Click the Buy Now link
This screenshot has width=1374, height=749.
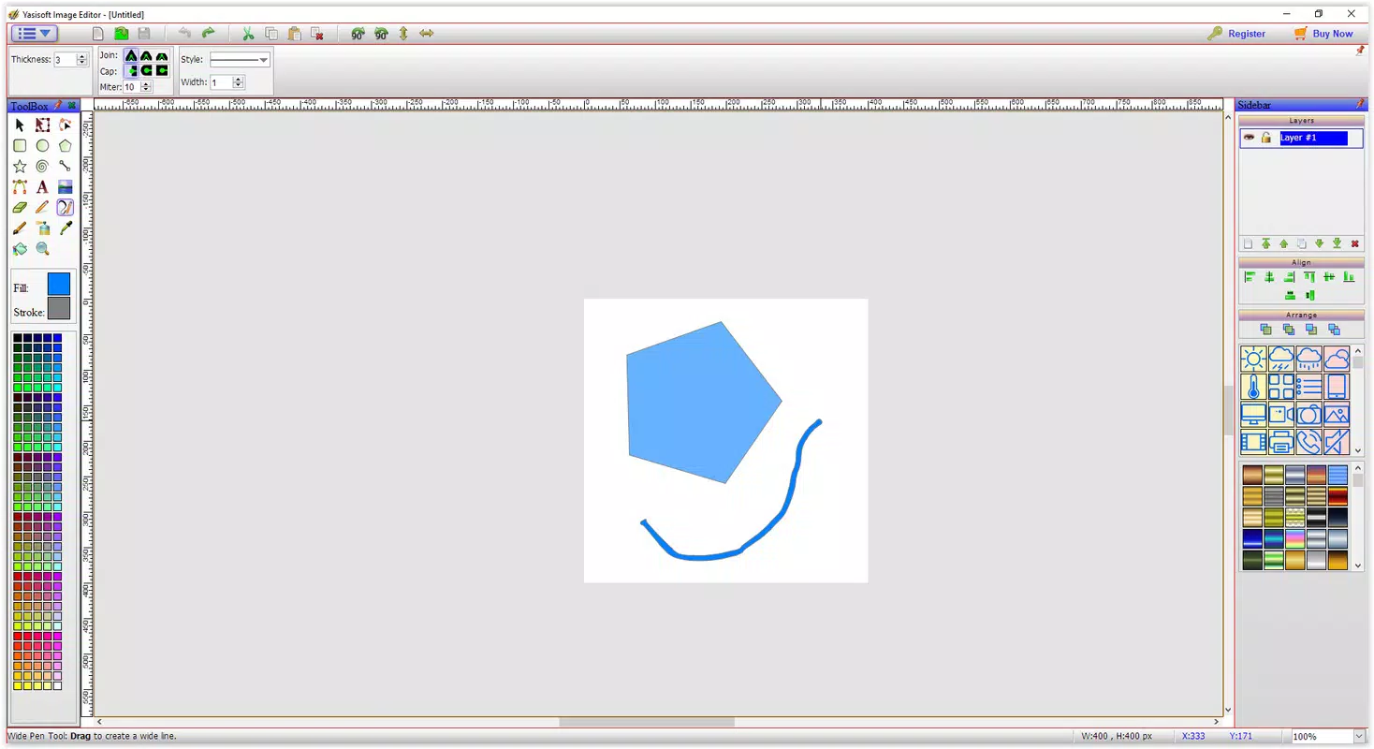click(x=1333, y=34)
